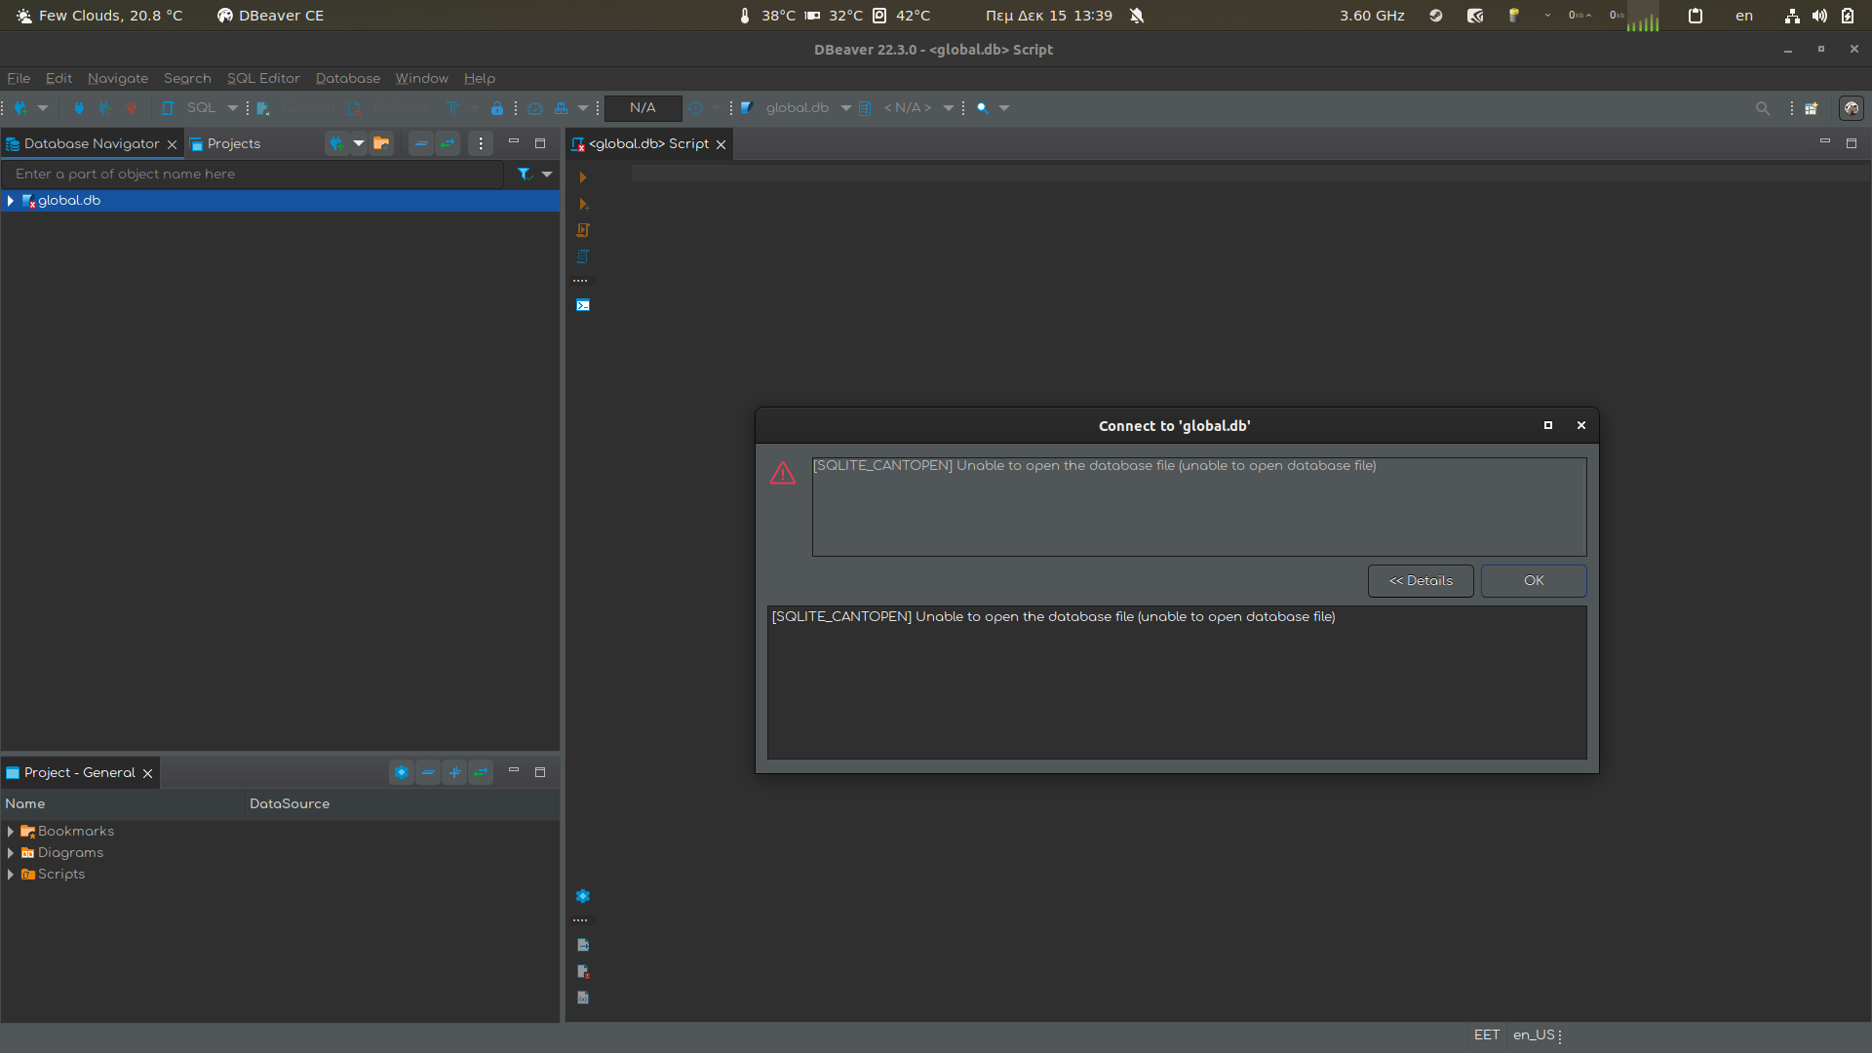Click the N/A transaction log field
1872x1053 pixels.
(643, 108)
